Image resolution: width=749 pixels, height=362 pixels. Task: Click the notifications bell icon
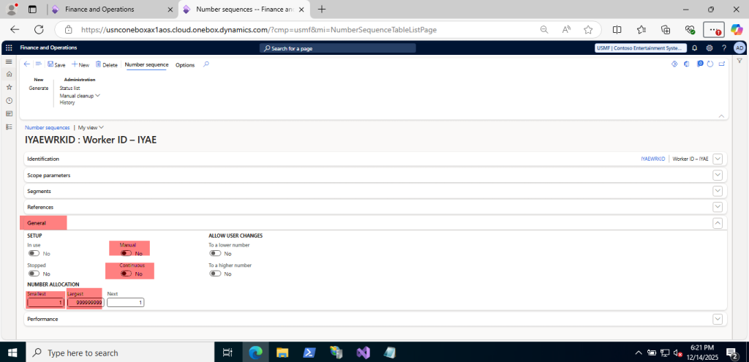pyautogui.click(x=694, y=48)
